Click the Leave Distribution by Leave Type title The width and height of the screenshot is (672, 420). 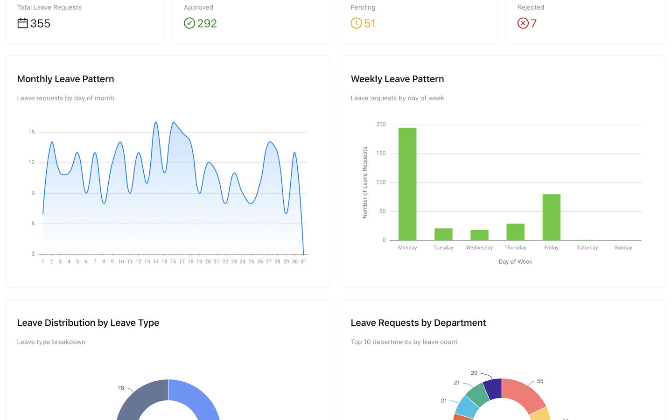click(x=88, y=323)
